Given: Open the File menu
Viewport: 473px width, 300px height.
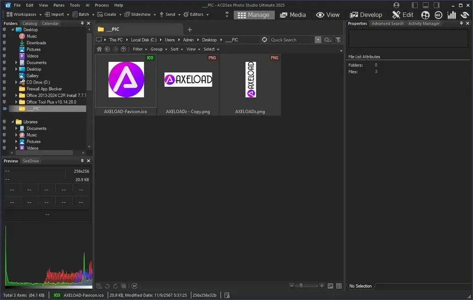Looking at the screenshot, I should [x=17, y=5].
